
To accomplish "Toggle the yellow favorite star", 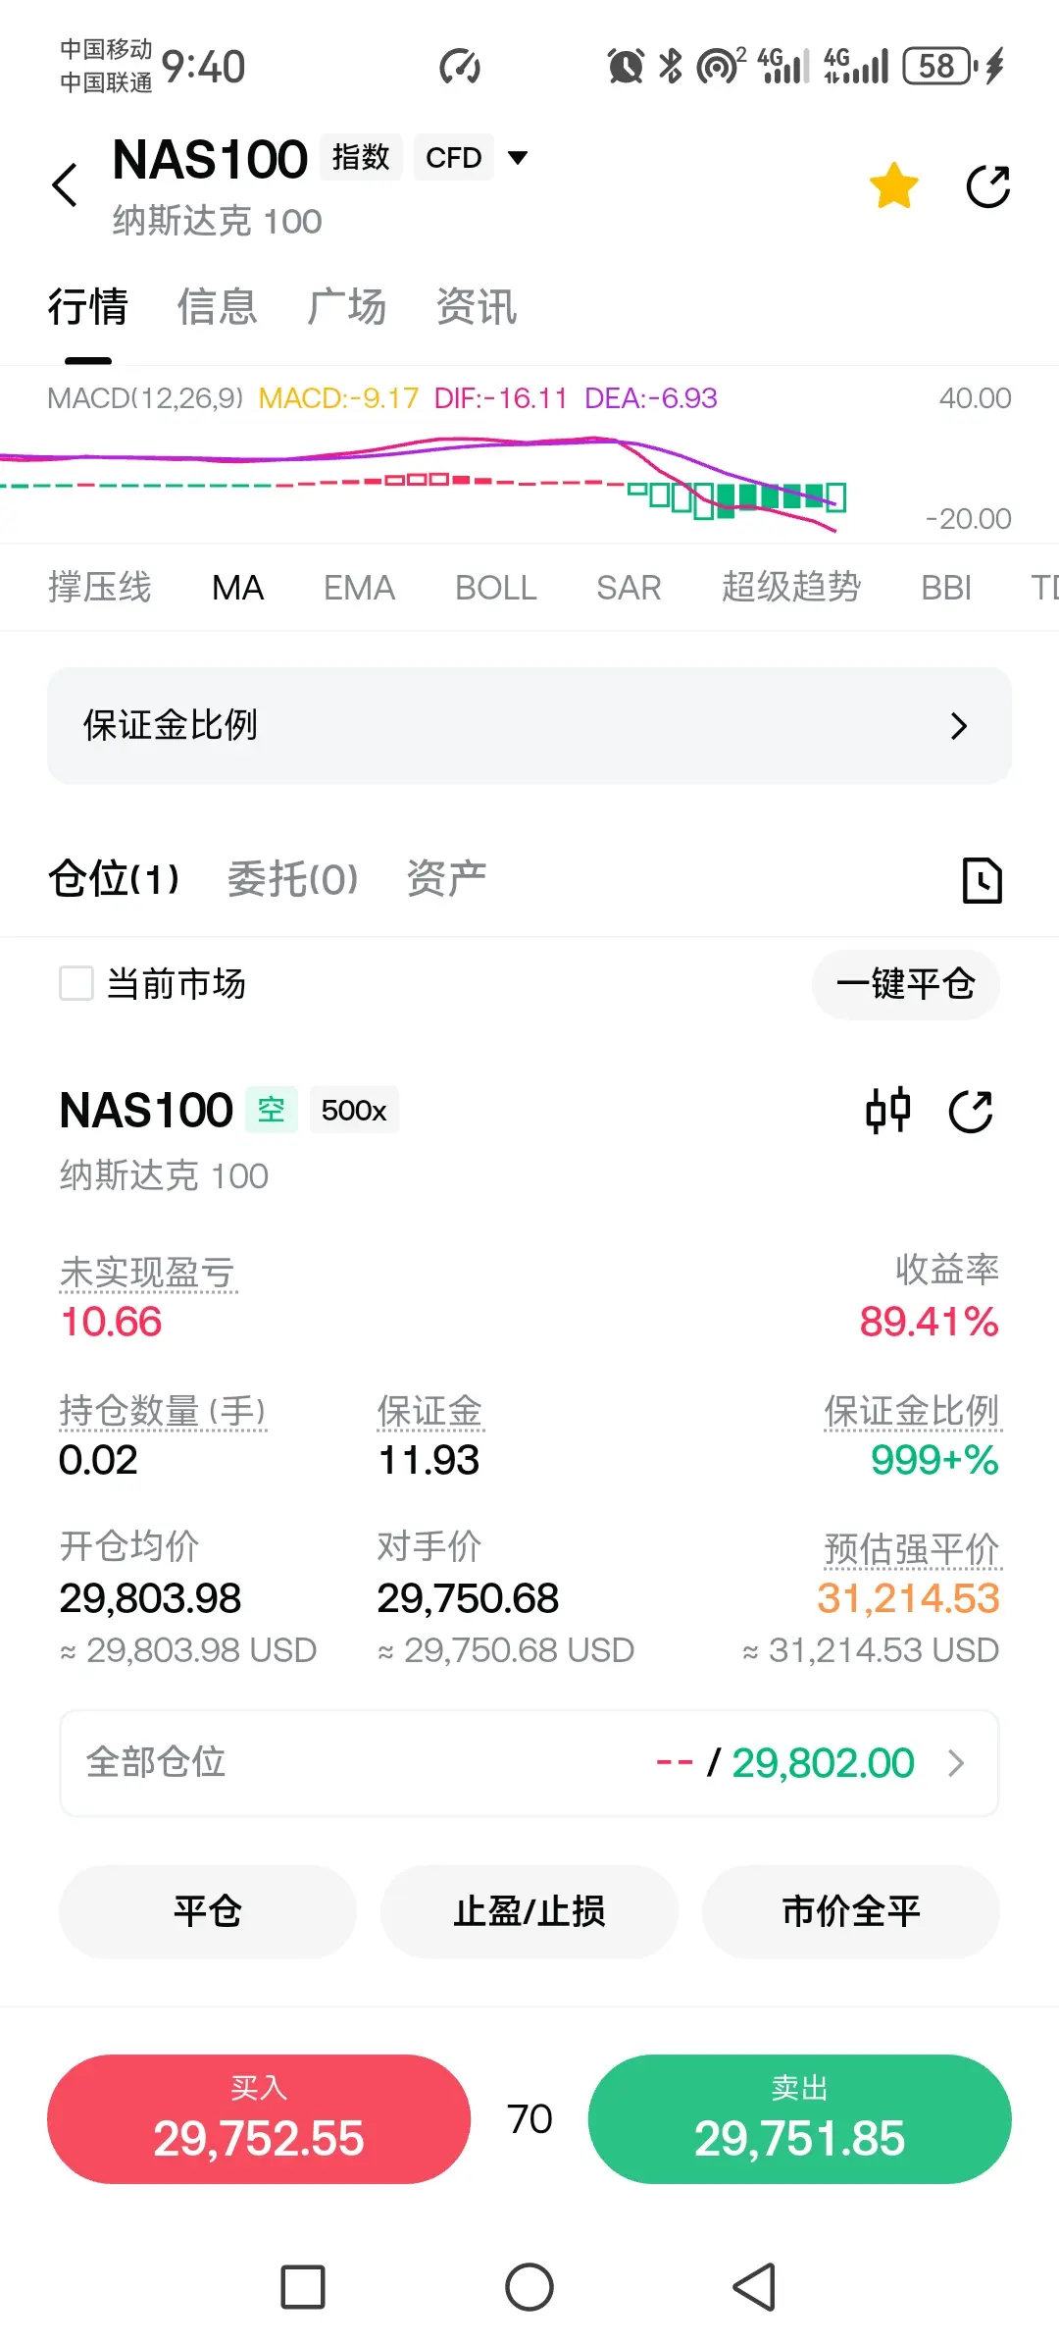I will (x=893, y=186).
